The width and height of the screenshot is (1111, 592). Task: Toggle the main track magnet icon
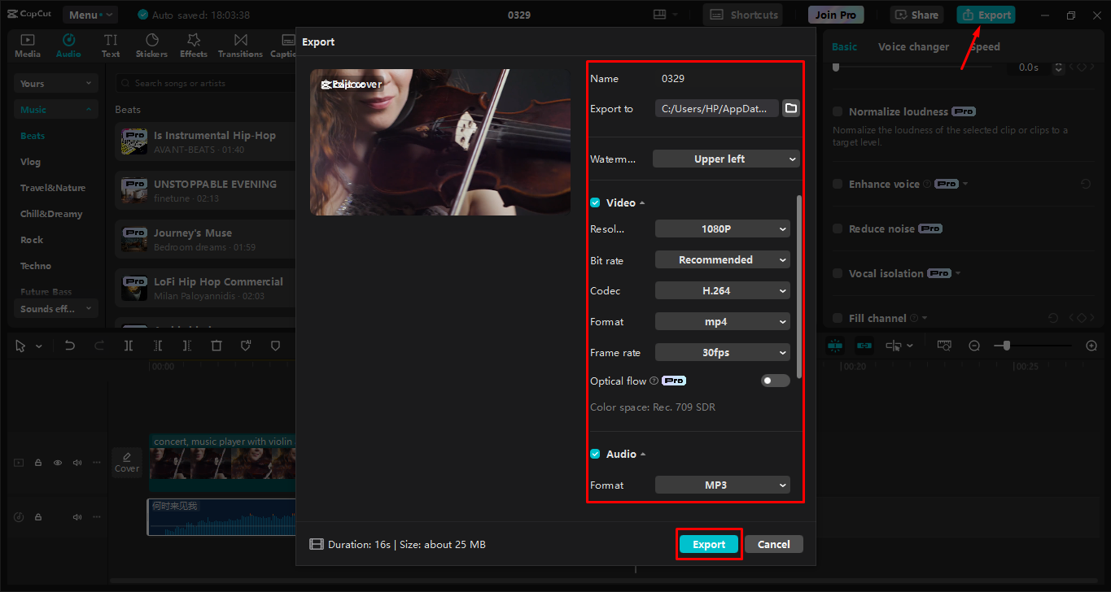835,346
